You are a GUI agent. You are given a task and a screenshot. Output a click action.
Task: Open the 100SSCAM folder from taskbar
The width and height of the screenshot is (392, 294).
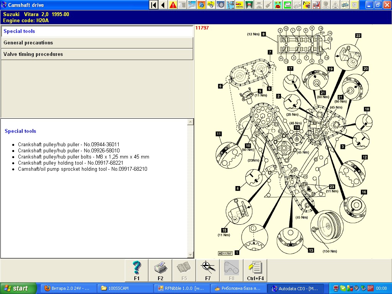125,288
